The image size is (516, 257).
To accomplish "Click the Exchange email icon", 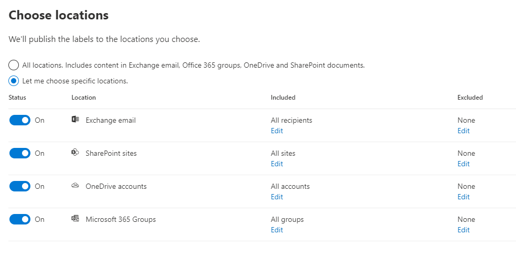I will pyautogui.click(x=75, y=120).
